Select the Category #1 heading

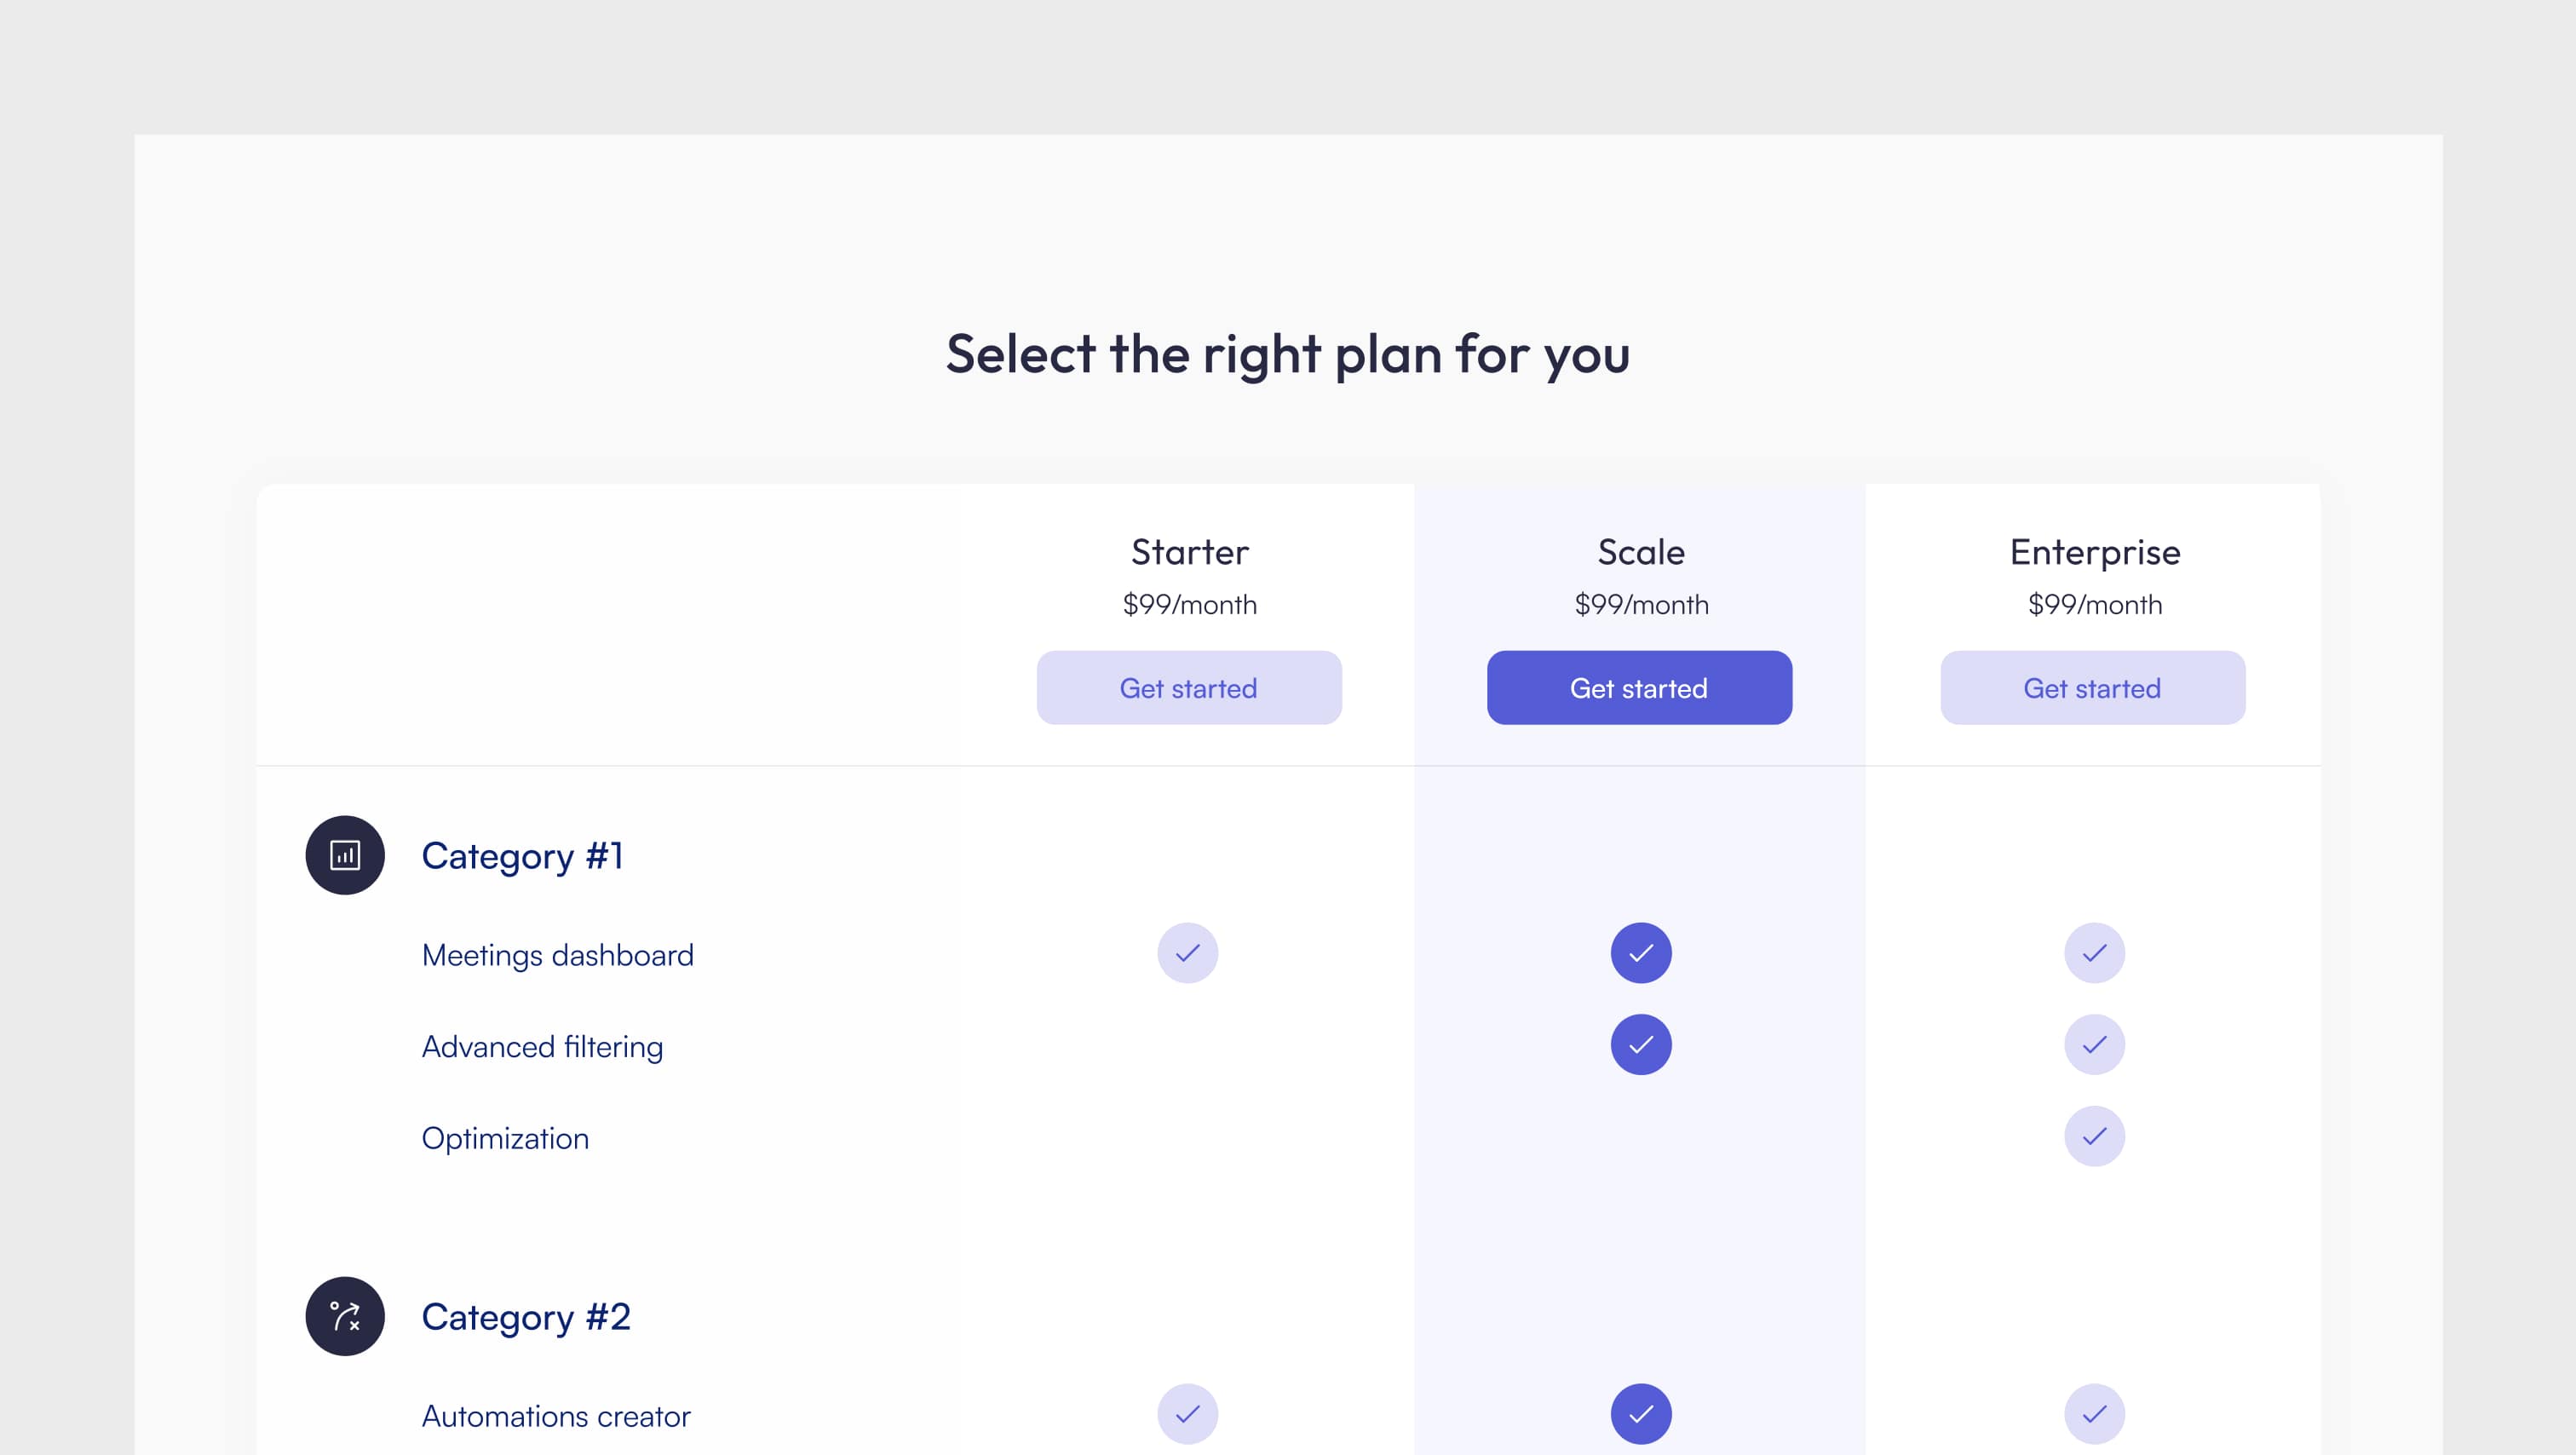pyautogui.click(x=523, y=856)
